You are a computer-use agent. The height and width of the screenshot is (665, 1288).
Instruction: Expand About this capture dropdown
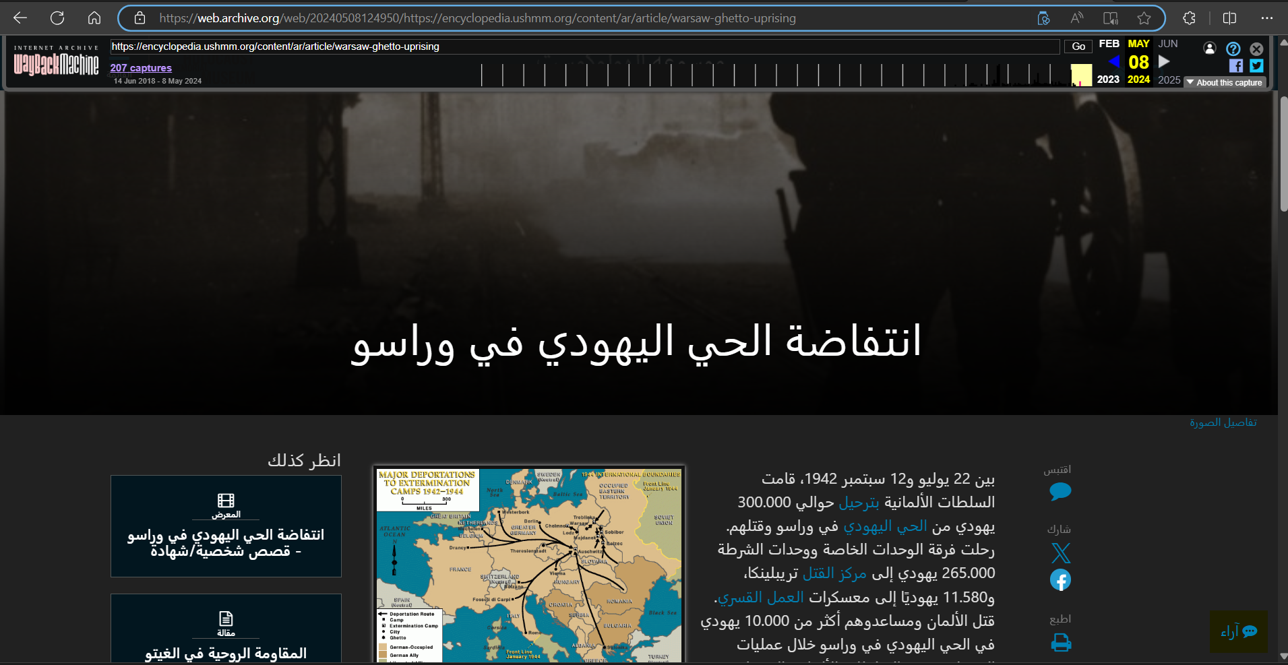(x=1225, y=83)
